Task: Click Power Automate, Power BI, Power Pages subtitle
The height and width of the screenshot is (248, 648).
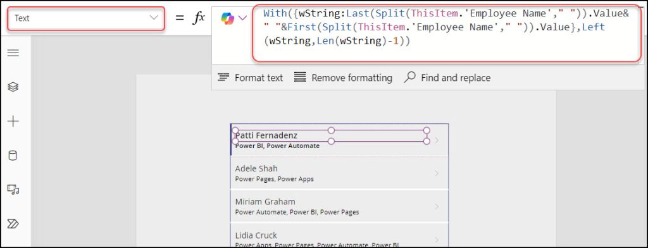Action: click(x=297, y=212)
